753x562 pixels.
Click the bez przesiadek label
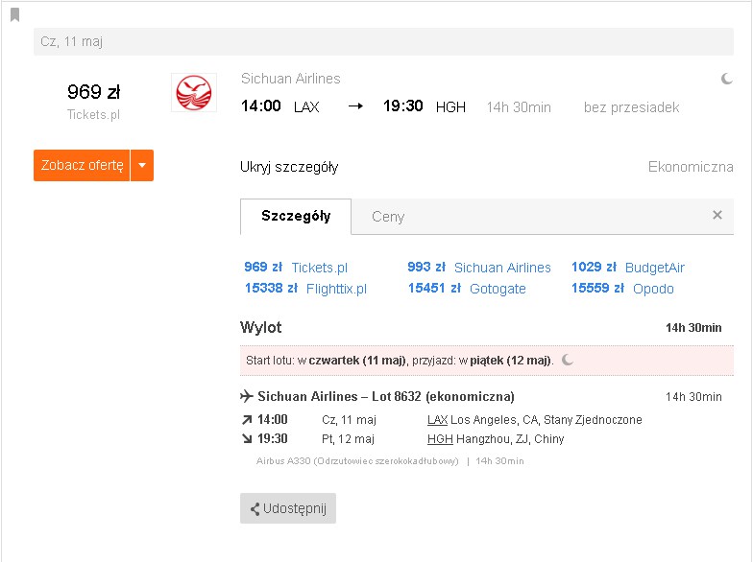(632, 107)
